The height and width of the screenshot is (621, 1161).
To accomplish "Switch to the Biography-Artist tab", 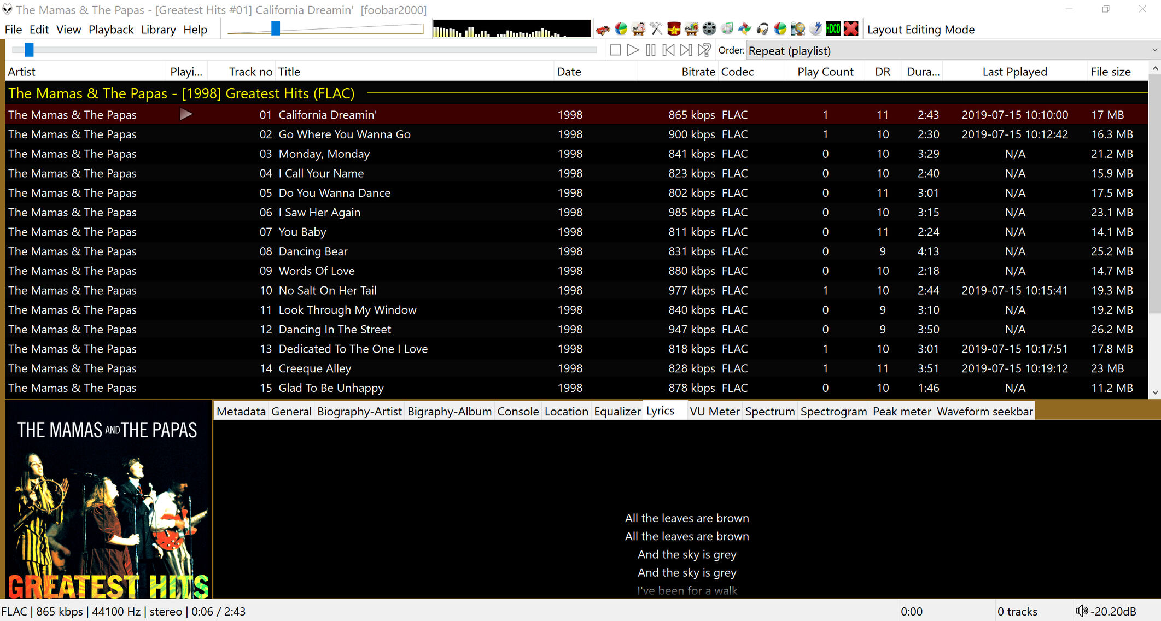I will click(x=359, y=411).
